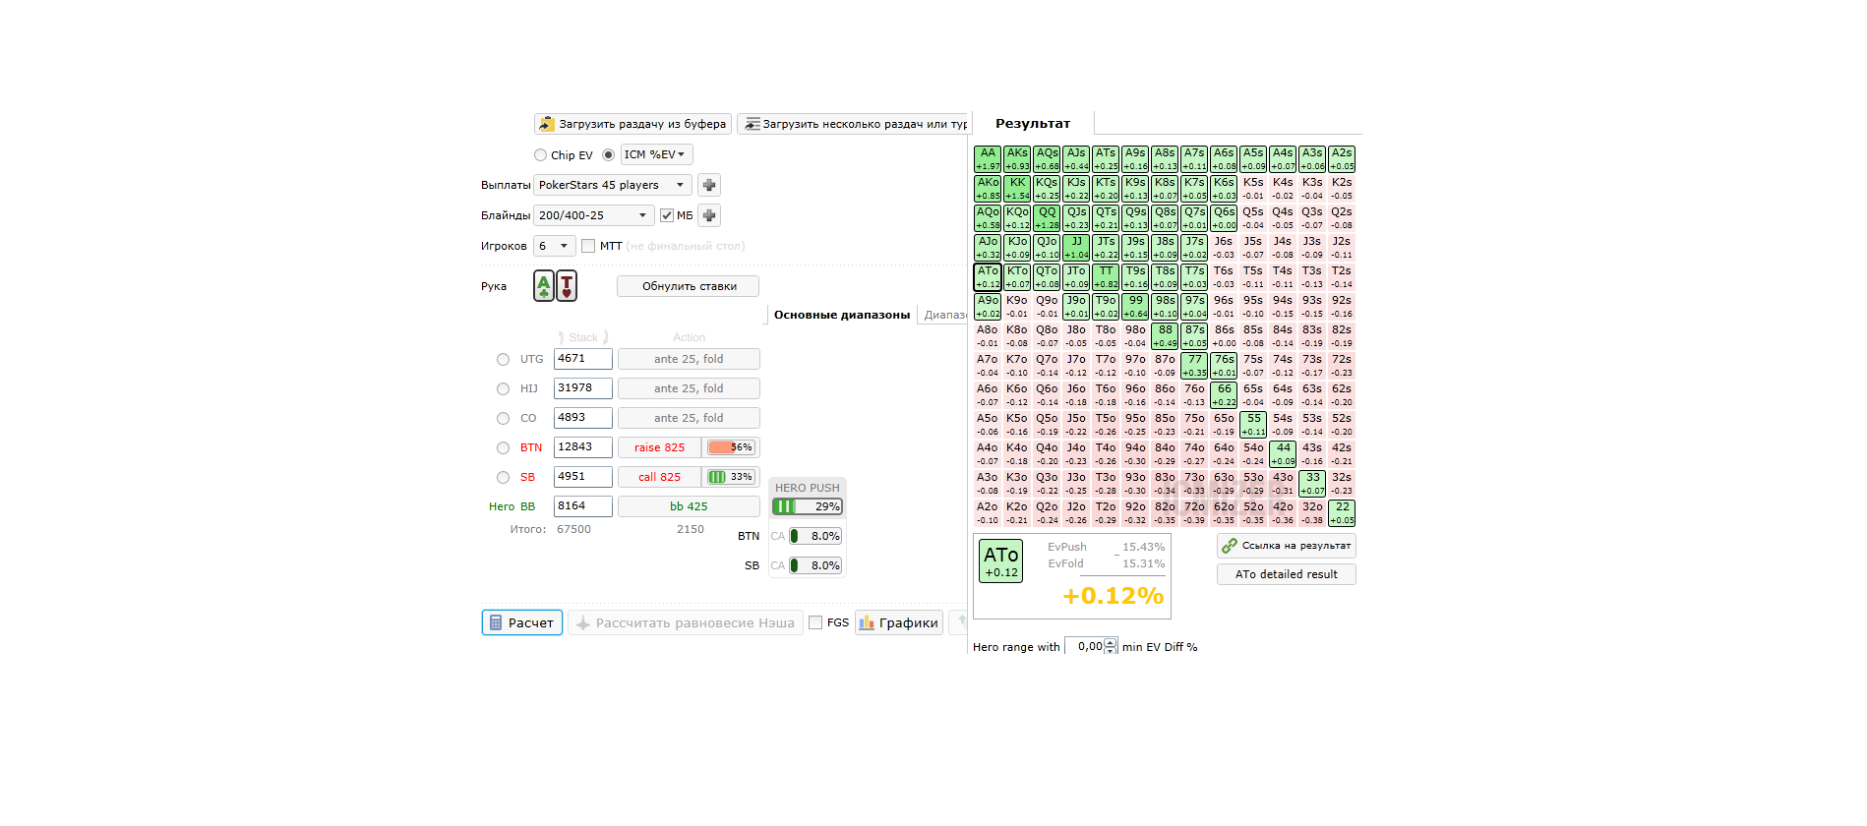Edit SB stack field 4951
Viewport: 1867px width, 826px height.
pyautogui.click(x=583, y=477)
